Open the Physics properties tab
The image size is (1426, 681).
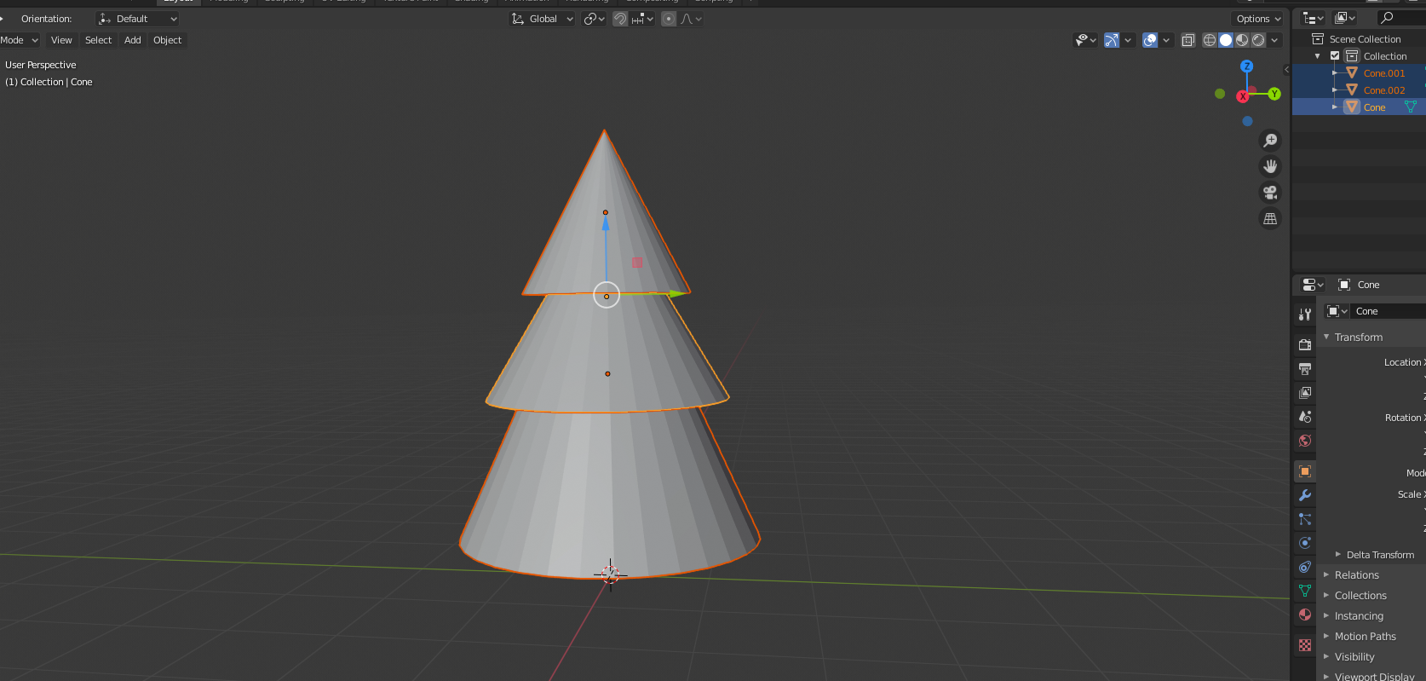pyautogui.click(x=1305, y=543)
